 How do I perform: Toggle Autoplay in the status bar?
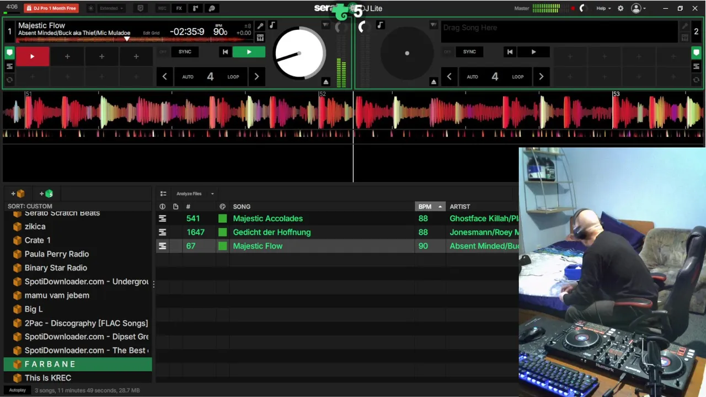pos(18,390)
